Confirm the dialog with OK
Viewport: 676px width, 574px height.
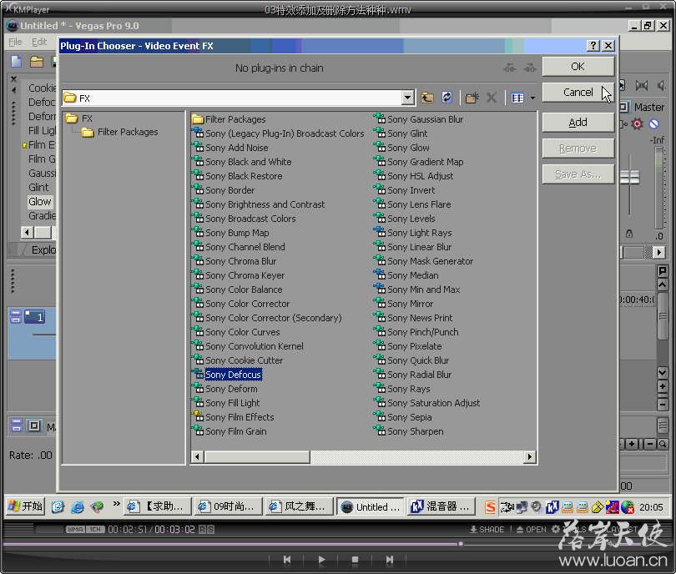click(x=578, y=67)
